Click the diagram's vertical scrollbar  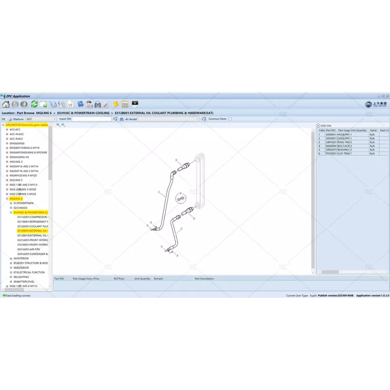coord(314,195)
